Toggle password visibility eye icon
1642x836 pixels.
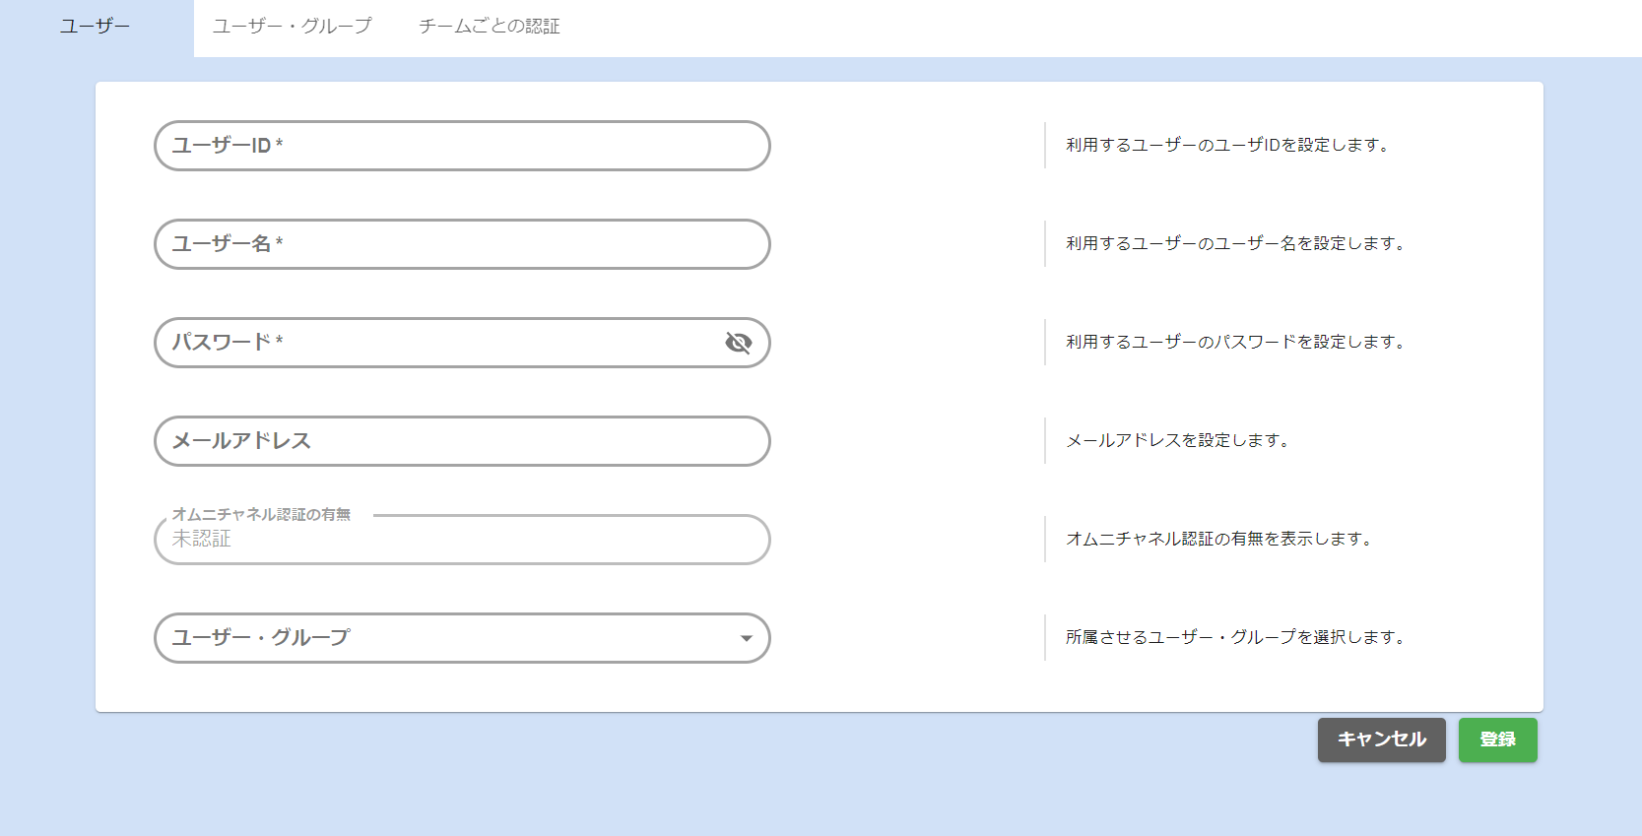tap(738, 343)
